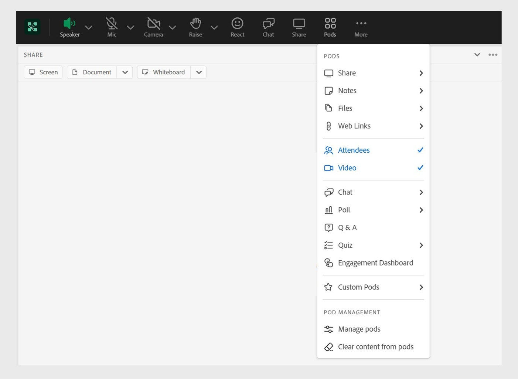This screenshot has width=518, height=379.
Task: Open the More options ellipsis in toolbar
Action: point(361,24)
